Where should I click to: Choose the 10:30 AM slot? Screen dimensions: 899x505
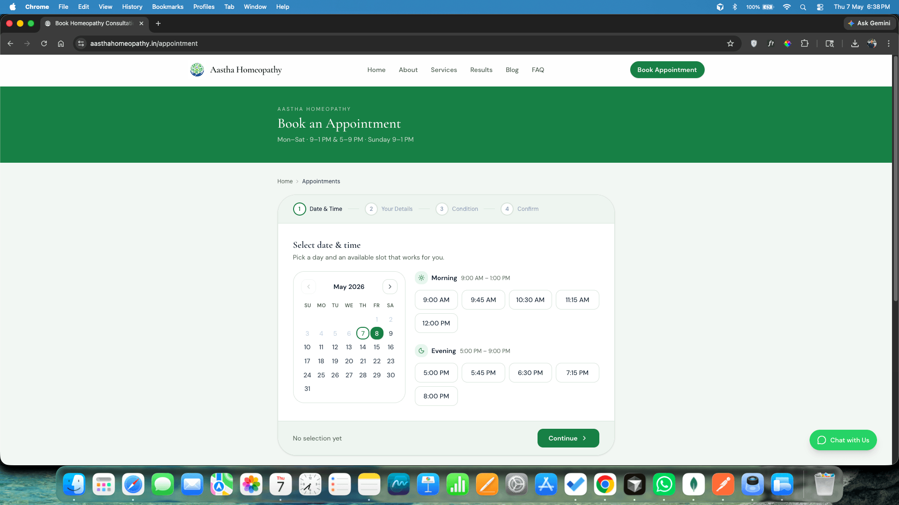pyautogui.click(x=531, y=300)
